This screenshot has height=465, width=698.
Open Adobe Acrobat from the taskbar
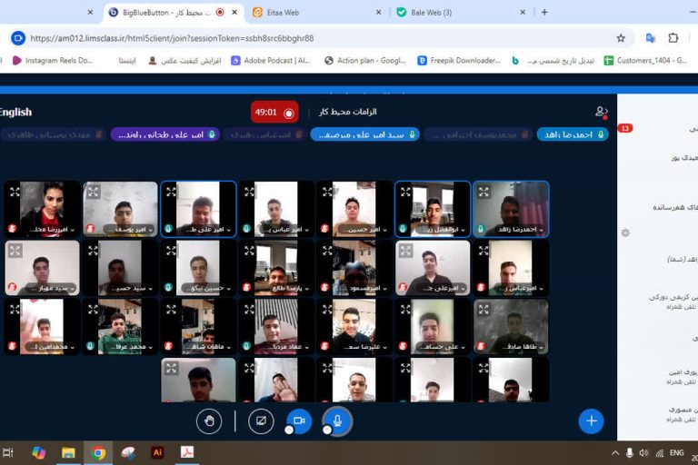tap(187, 453)
